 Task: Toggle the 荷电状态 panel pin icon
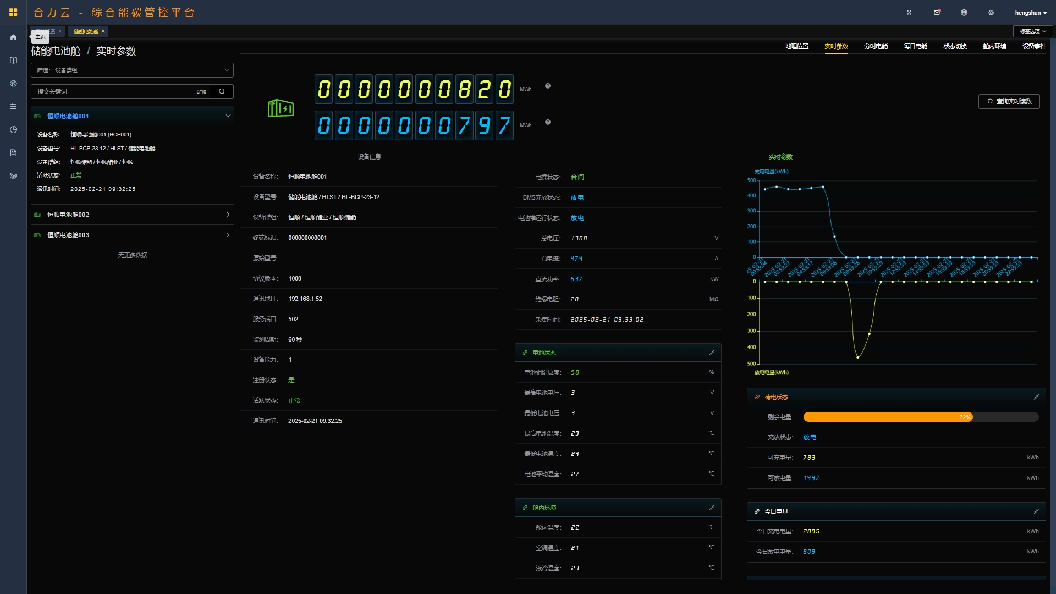point(1036,397)
